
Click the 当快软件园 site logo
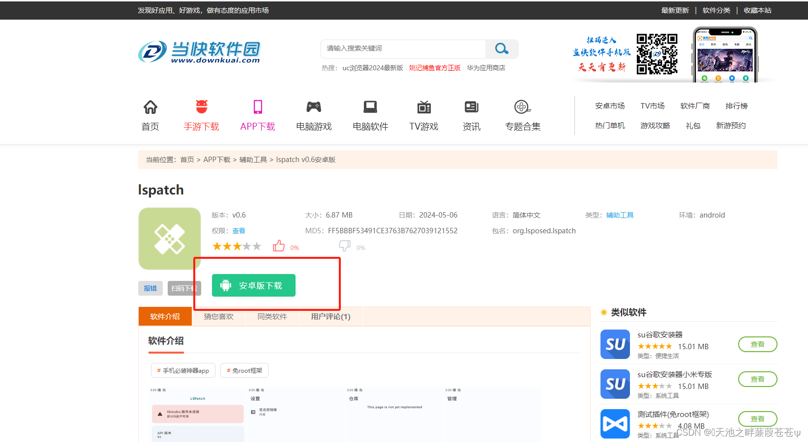tap(199, 52)
